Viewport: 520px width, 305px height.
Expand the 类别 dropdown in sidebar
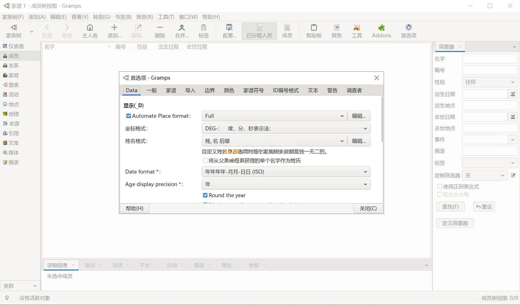point(20,286)
